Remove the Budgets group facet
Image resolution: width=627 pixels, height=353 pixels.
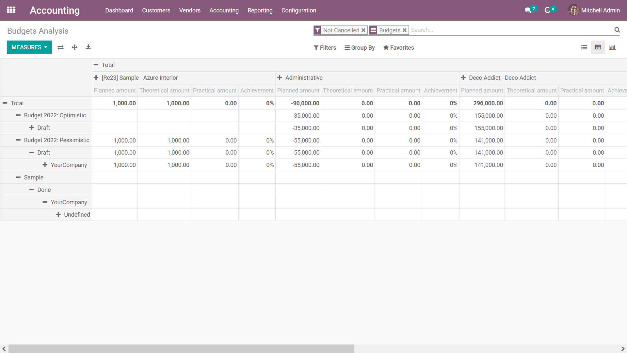404,30
